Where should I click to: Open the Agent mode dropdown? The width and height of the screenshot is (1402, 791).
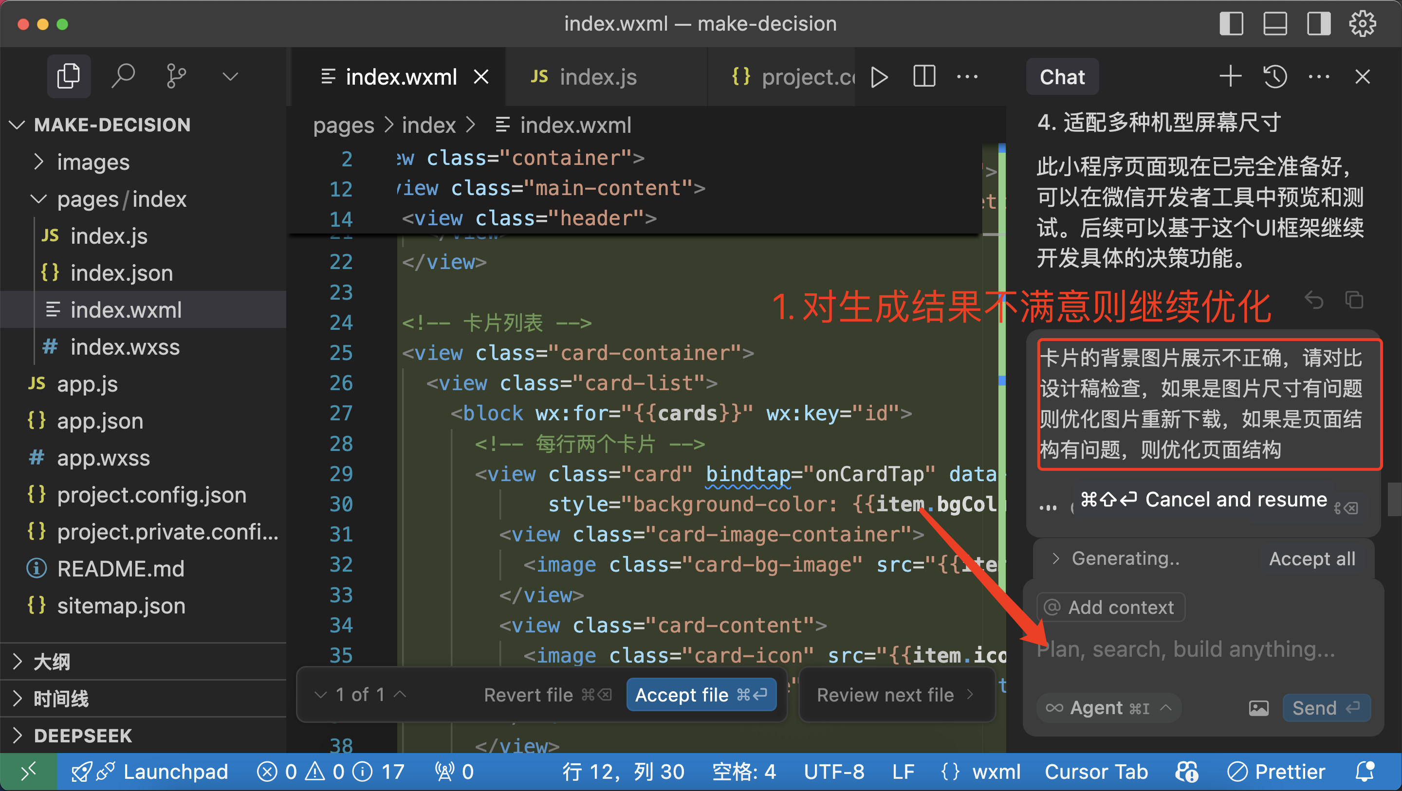click(x=1108, y=708)
